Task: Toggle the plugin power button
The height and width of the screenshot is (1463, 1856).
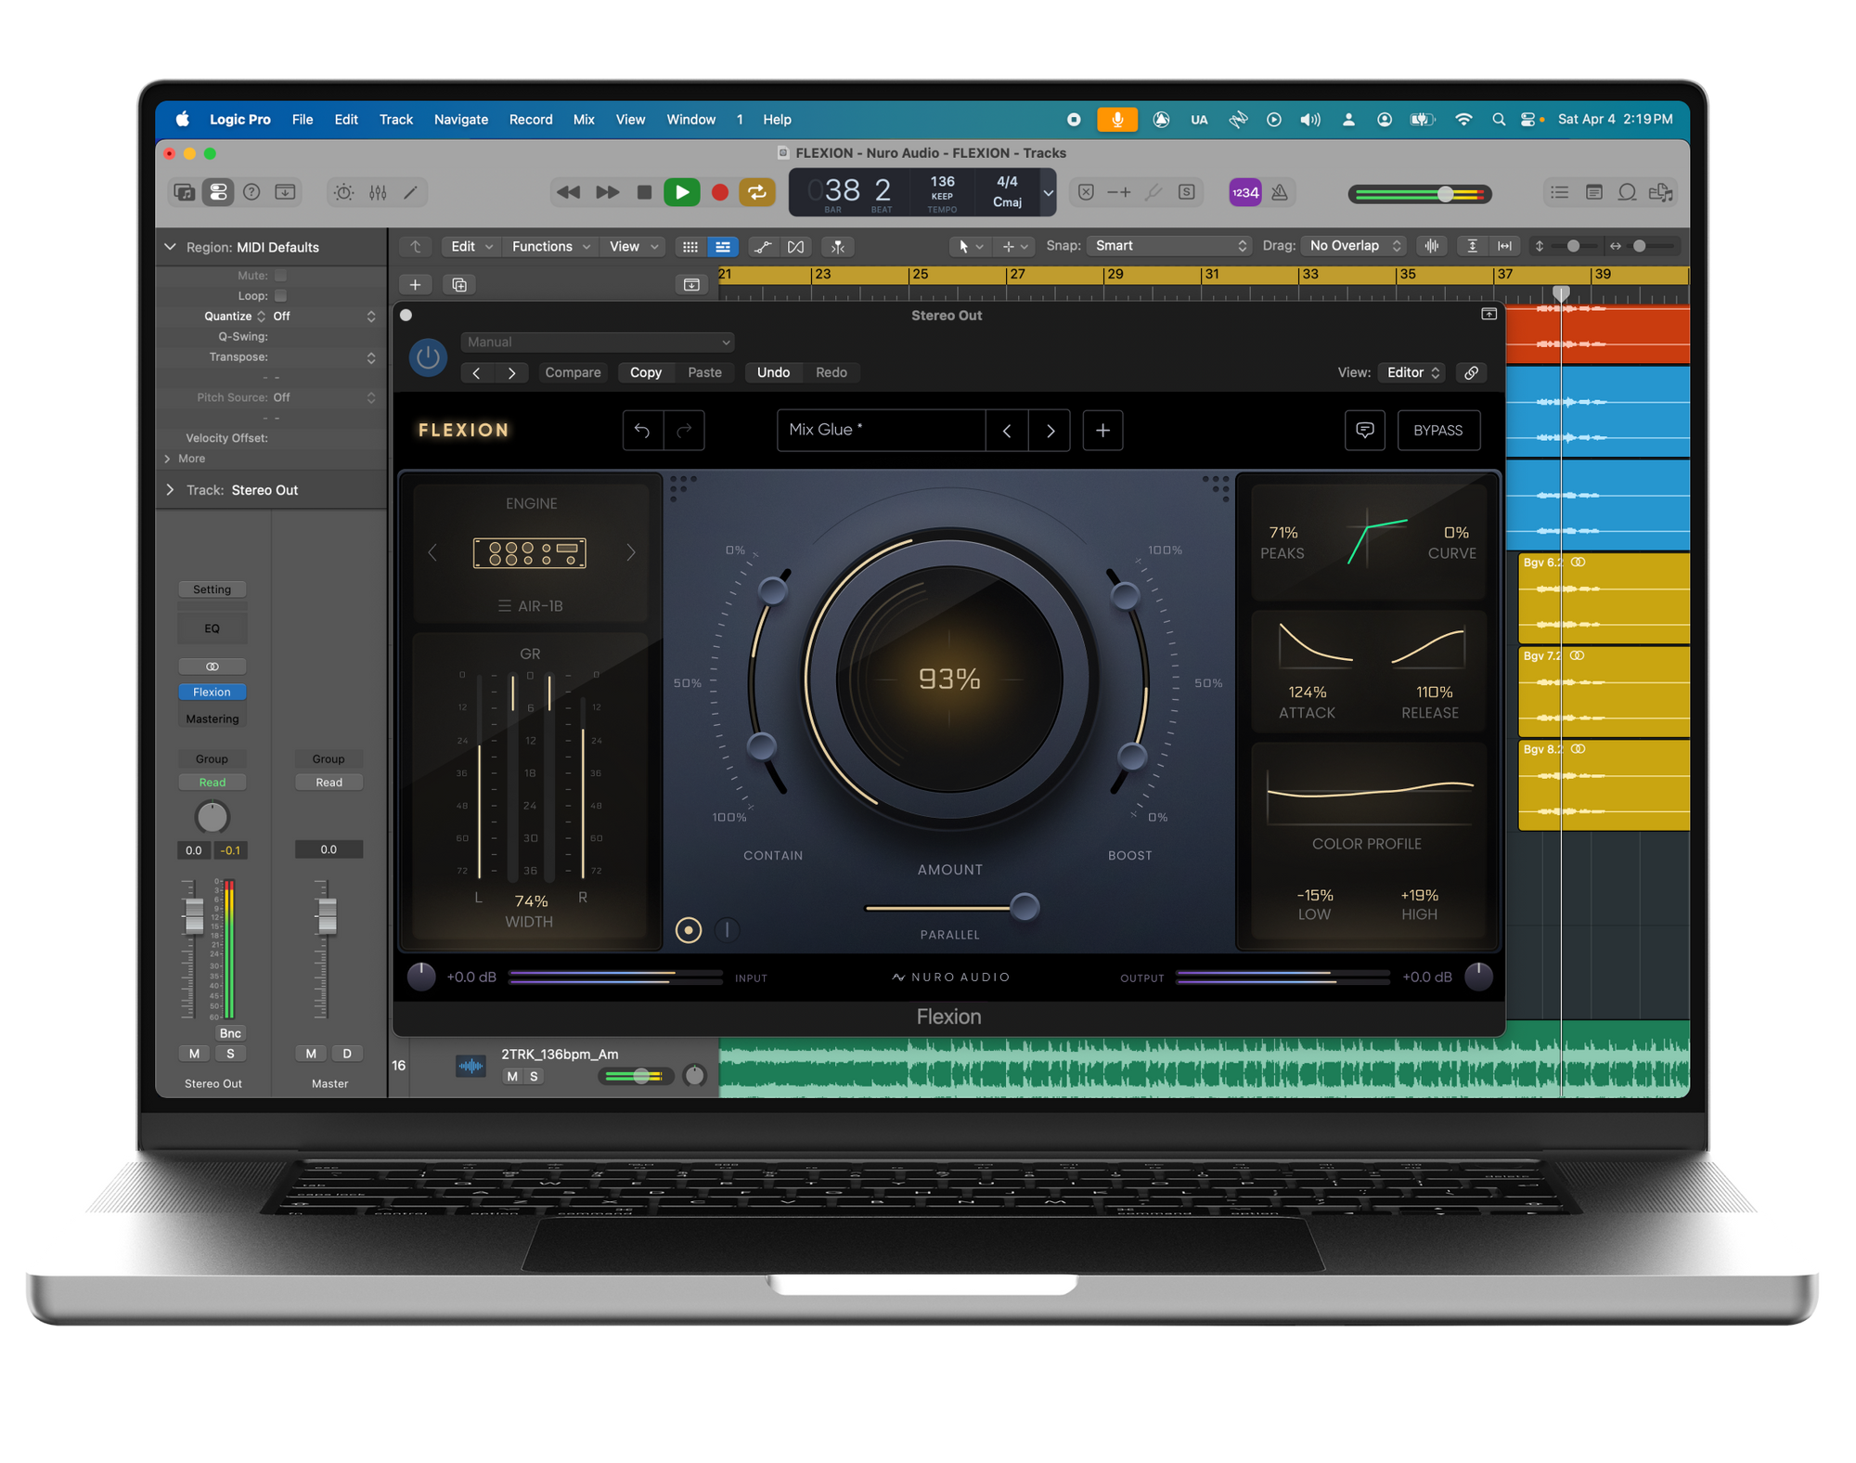Action: (428, 357)
